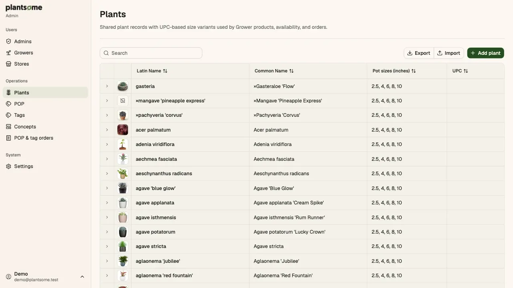Expand the gasteria row
The width and height of the screenshot is (513, 288).
107,86
